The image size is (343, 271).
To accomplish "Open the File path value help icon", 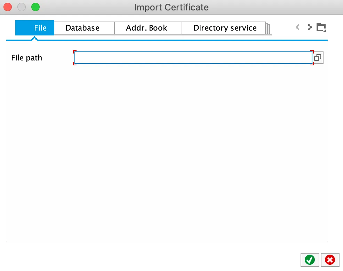I will (318, 58).
